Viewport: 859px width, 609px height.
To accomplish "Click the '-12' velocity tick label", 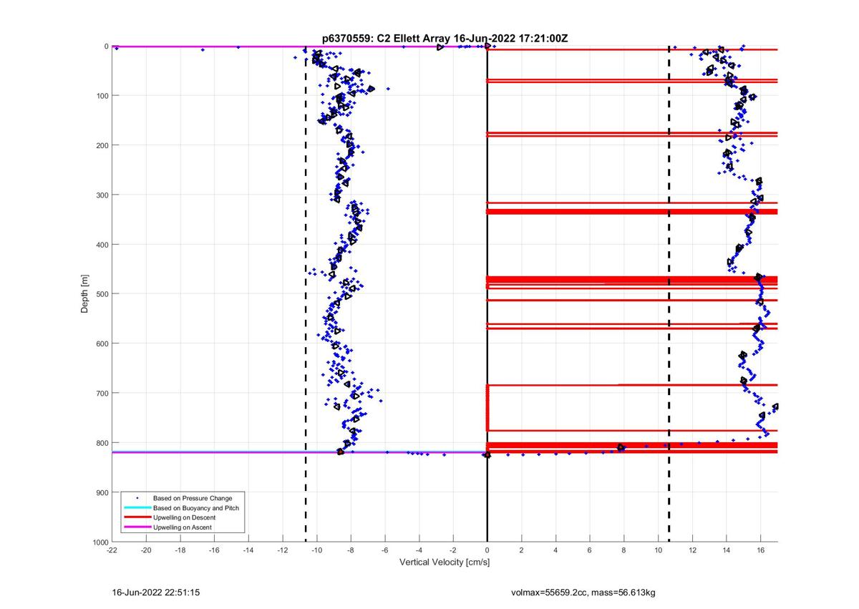I will point(283,550).
